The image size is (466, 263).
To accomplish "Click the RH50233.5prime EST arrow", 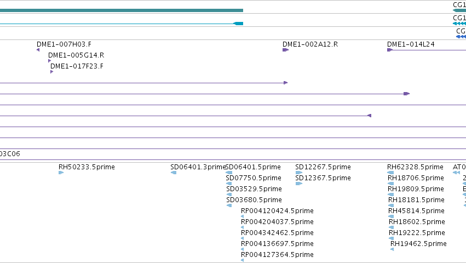I will click(x=61, y=173).
